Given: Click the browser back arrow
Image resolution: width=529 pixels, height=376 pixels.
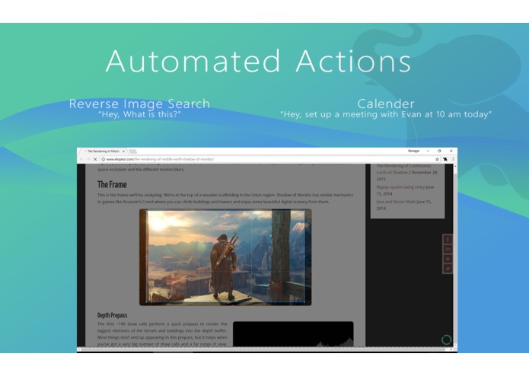Looking at the screenshot, I should click(81, 159).
